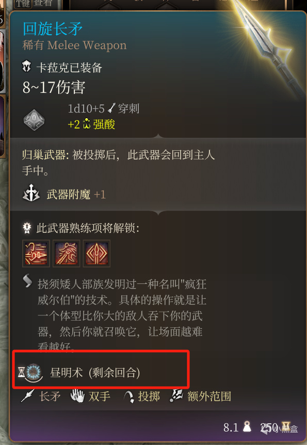Click the spear 长矛 type icon
Viewport: 307px width, 445px height.
pyautogui.click(x=27, y=396)
